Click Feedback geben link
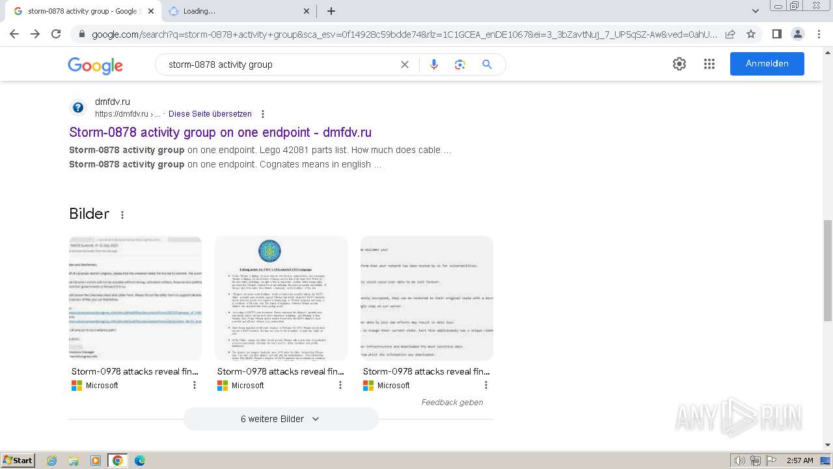The height and width of the screenshot is (469, 833). click(x=452, y=403)
